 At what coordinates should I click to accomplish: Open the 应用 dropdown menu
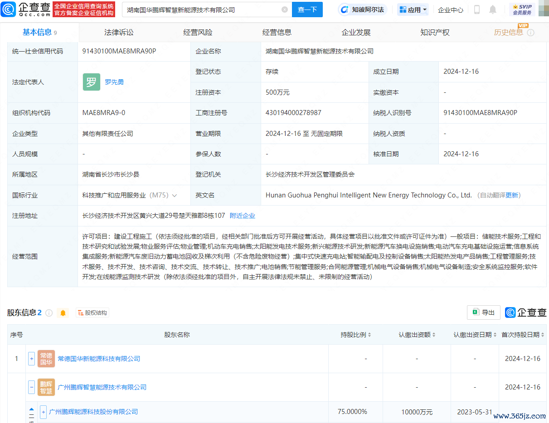coord(413,10)
